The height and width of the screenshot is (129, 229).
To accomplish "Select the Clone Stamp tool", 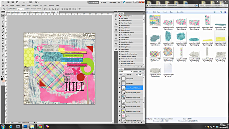I will [3, 38].
